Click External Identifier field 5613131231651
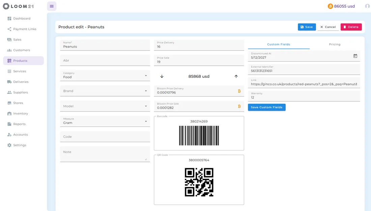Image resolution: width=371 pixels, height=211 pixels. [304, 69]
